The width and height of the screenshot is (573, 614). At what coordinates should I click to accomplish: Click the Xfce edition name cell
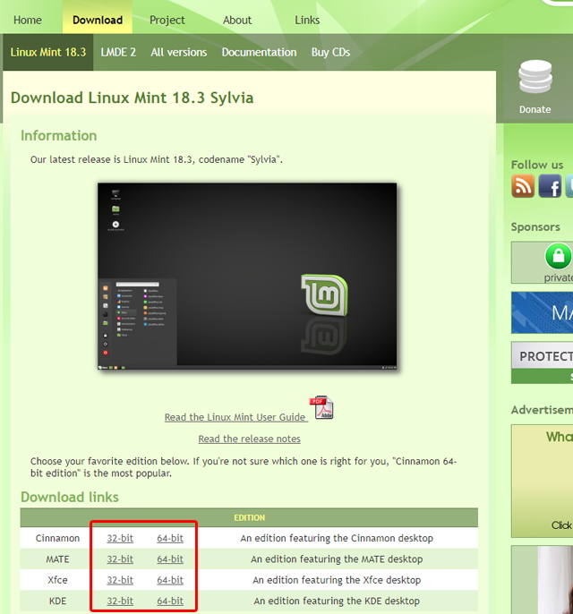click(57, 580)
